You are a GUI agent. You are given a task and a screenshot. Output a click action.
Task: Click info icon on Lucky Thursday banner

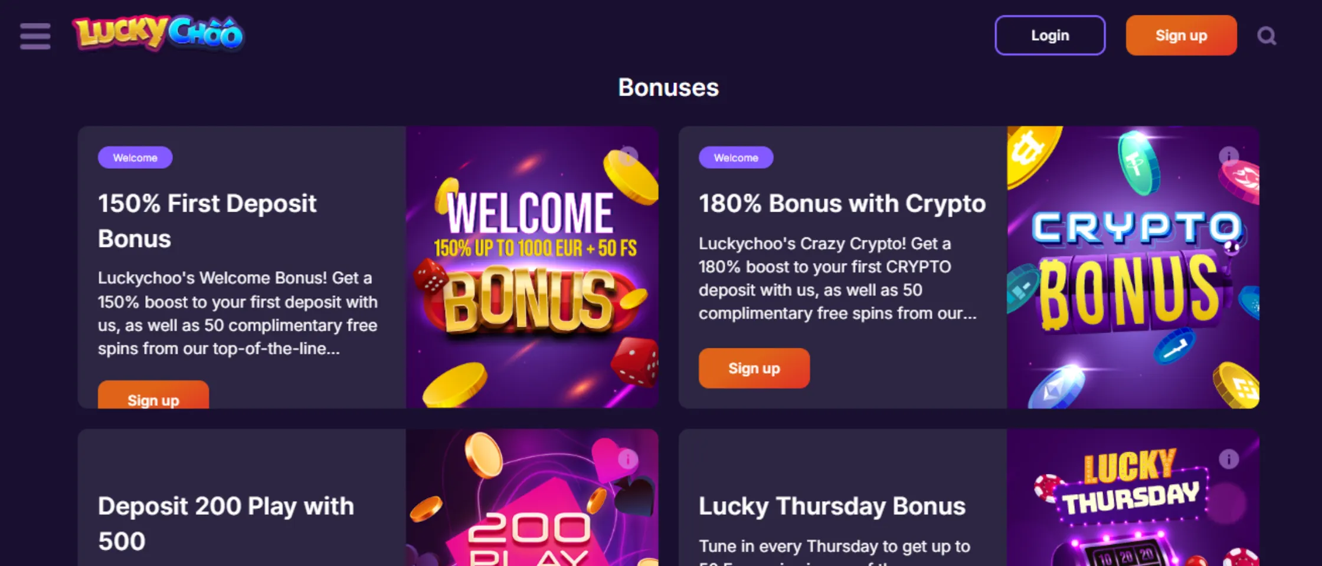coord(1229,459)
